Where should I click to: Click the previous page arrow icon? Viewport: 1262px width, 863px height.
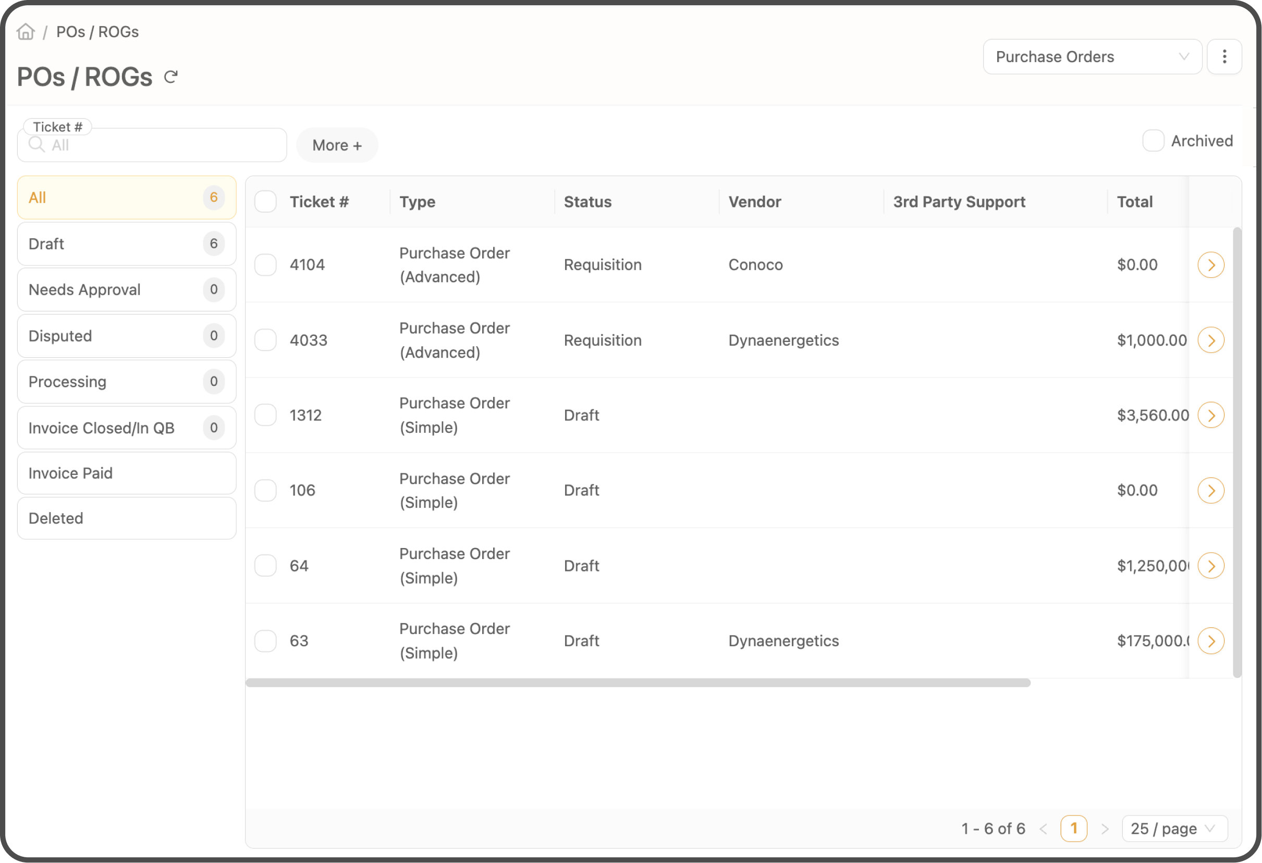1044,828
